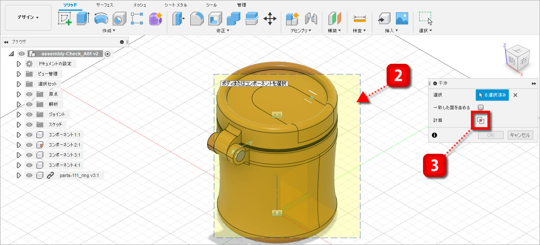Image resolution: width=540 pixels, height=245 pixels.
Task: Click the Insert Derive arrow-box icon
Action: [x=384, y=19]
